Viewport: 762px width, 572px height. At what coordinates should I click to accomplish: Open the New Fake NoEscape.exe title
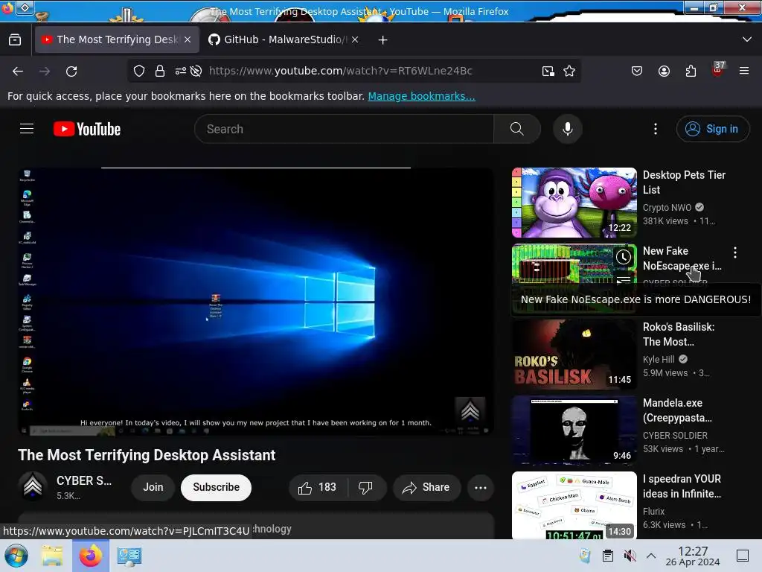[x=682, y=258]
